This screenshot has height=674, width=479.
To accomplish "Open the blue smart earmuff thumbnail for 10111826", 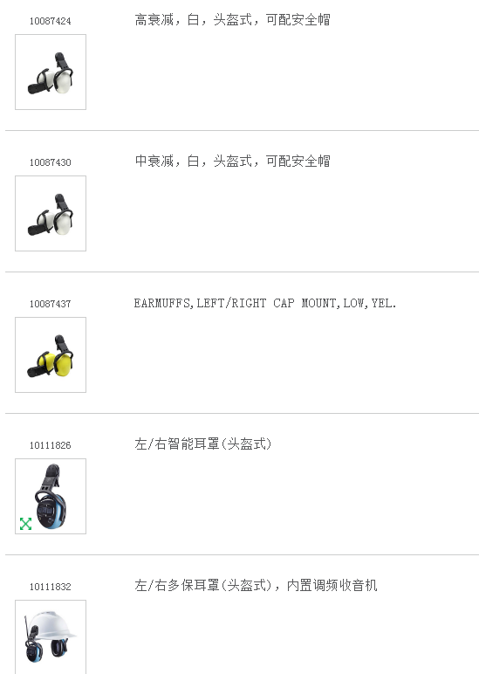I will pyautogui.click(x=51, y=496).
